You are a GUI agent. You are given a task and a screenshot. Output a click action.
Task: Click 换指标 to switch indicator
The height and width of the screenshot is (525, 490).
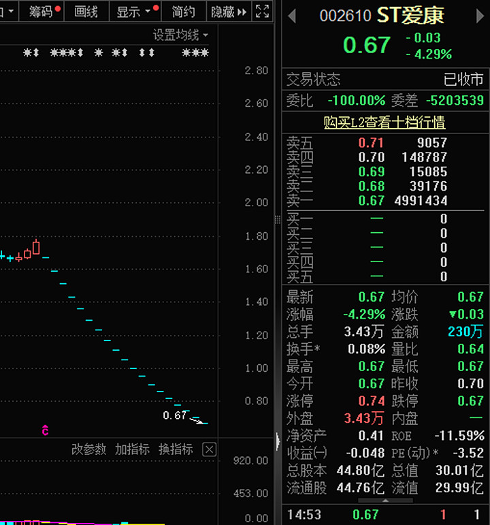[176, 449]
